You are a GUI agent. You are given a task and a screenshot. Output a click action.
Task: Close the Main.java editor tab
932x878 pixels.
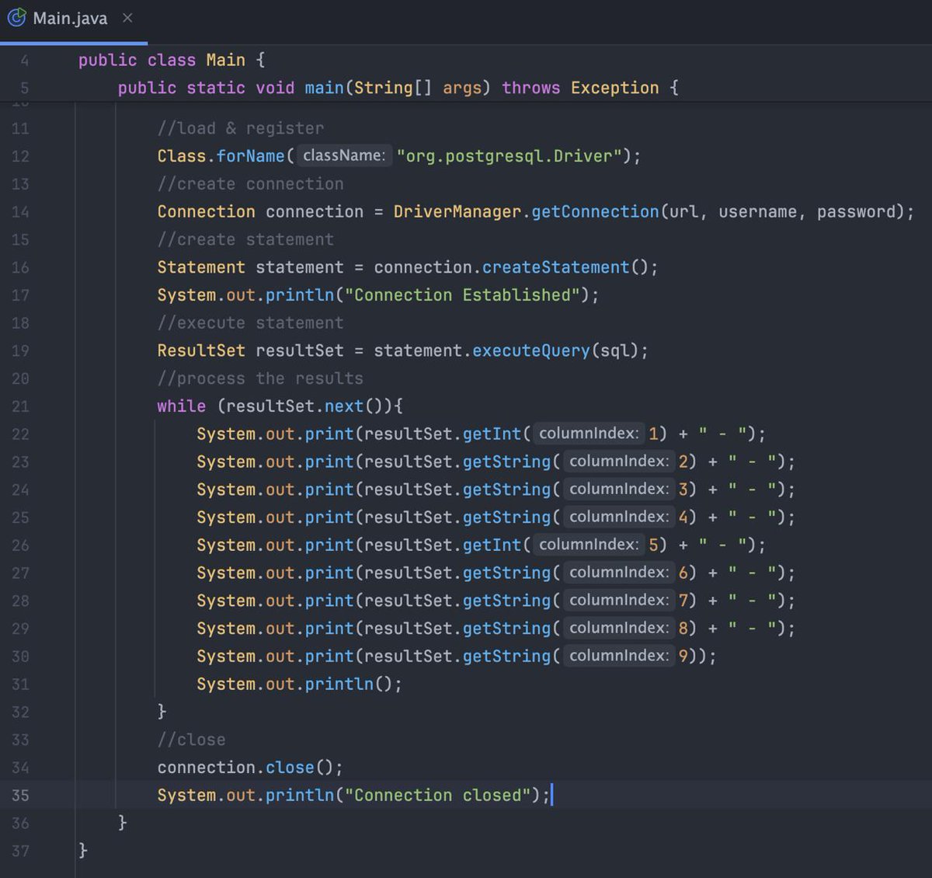tap(129, 17)
